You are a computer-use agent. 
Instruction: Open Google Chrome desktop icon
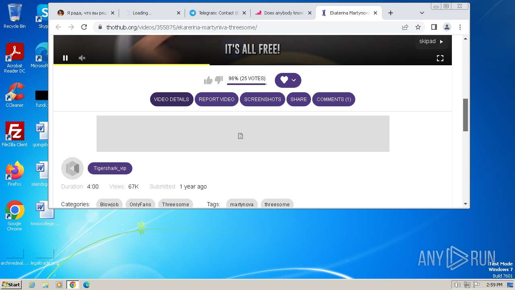[x=14, y=216]
